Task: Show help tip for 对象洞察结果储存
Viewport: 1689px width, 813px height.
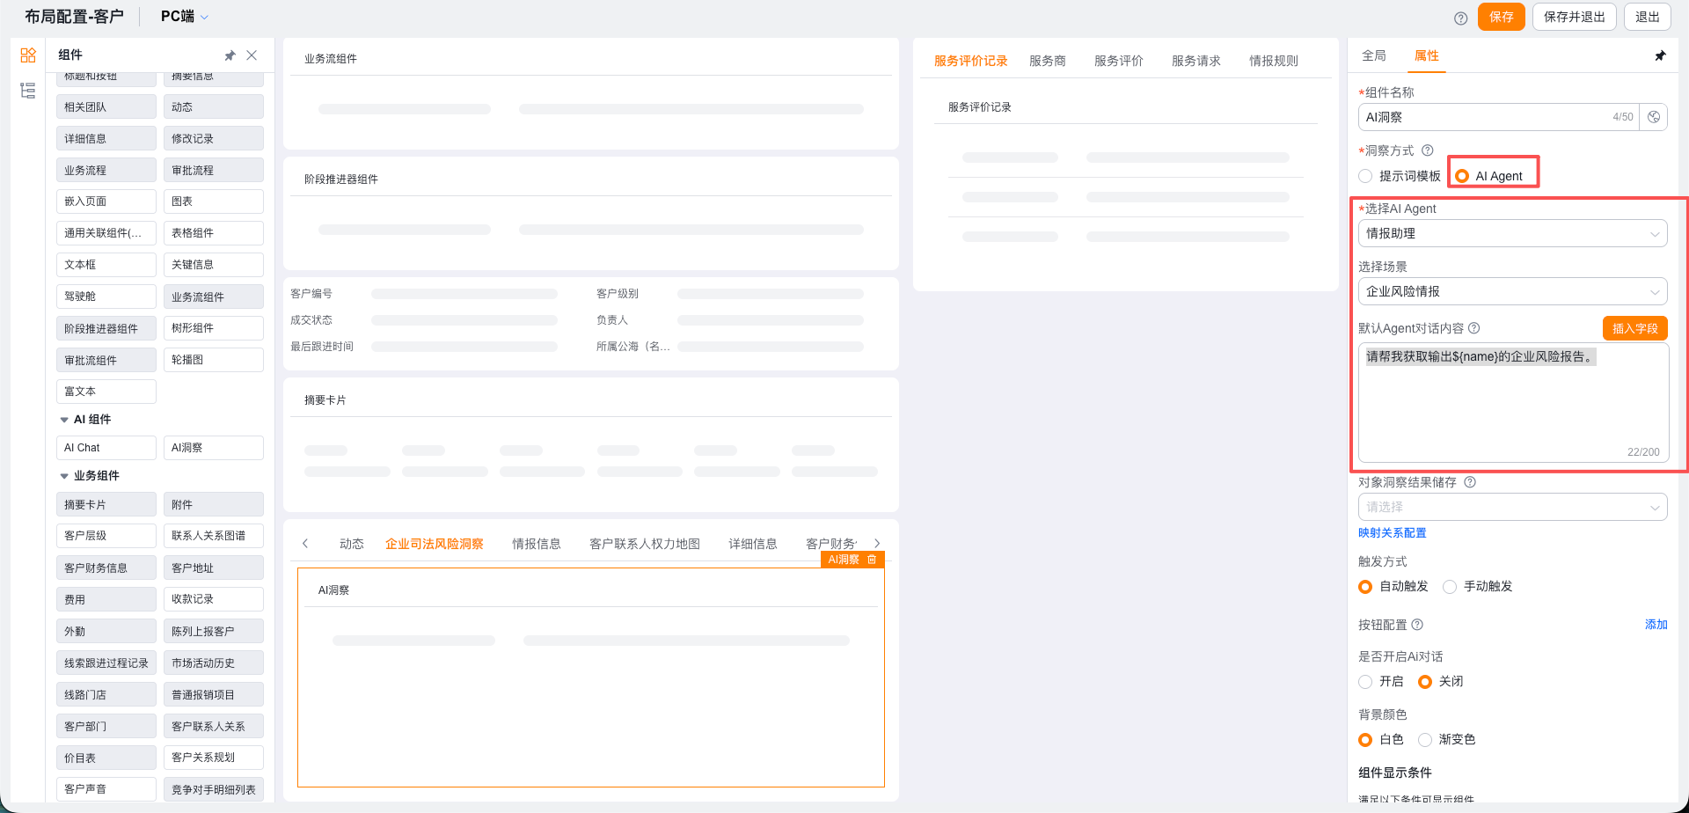Action: [1470, 482]
